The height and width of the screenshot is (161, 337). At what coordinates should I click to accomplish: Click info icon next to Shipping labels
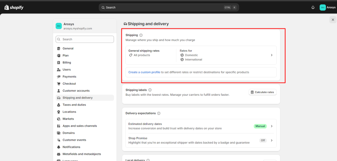click(x=150, y=90)
